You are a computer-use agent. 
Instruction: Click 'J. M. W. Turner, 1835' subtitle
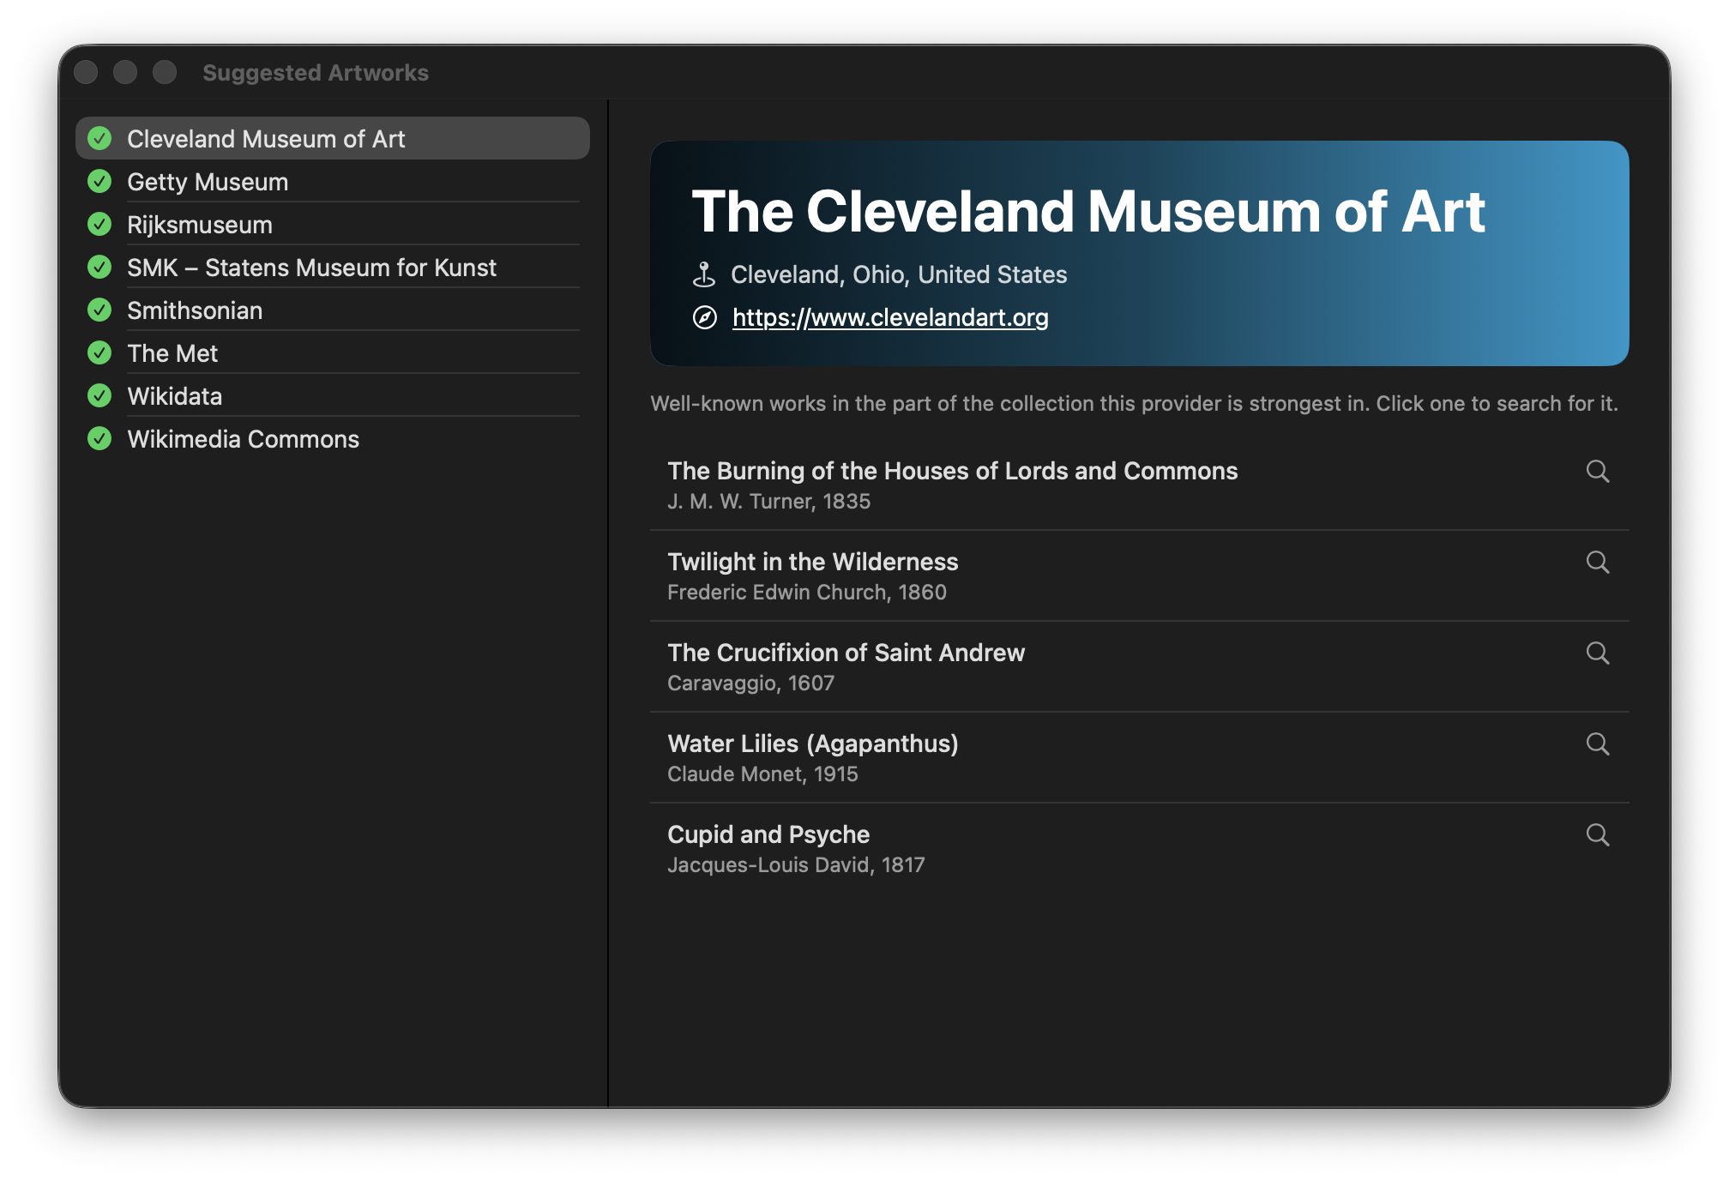point(768,501)
